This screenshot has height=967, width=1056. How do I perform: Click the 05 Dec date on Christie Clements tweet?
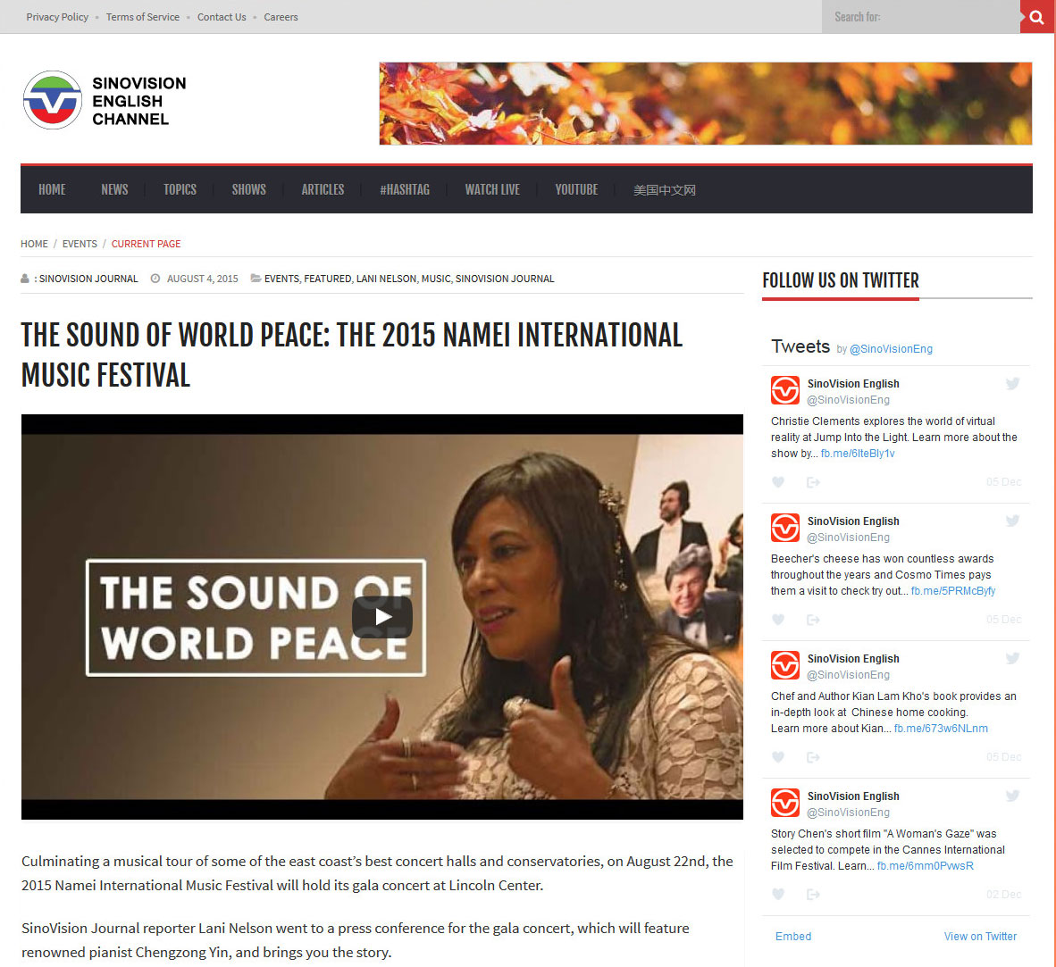pyautogui.click(x=1003, y=482)
